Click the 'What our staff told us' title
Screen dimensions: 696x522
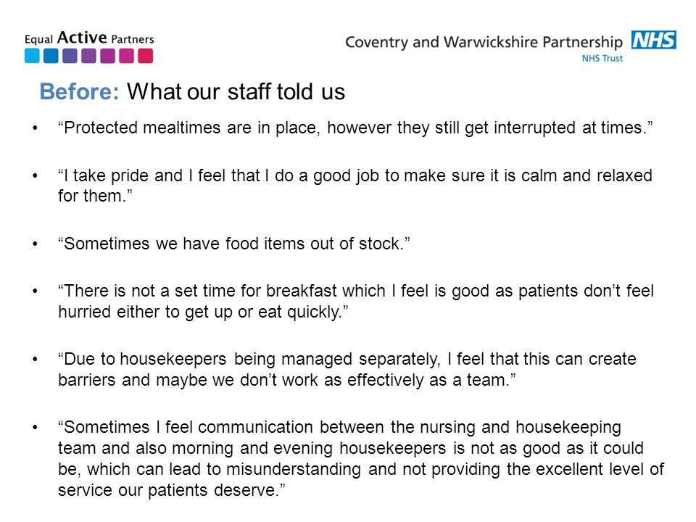click(x=236, y=92)
